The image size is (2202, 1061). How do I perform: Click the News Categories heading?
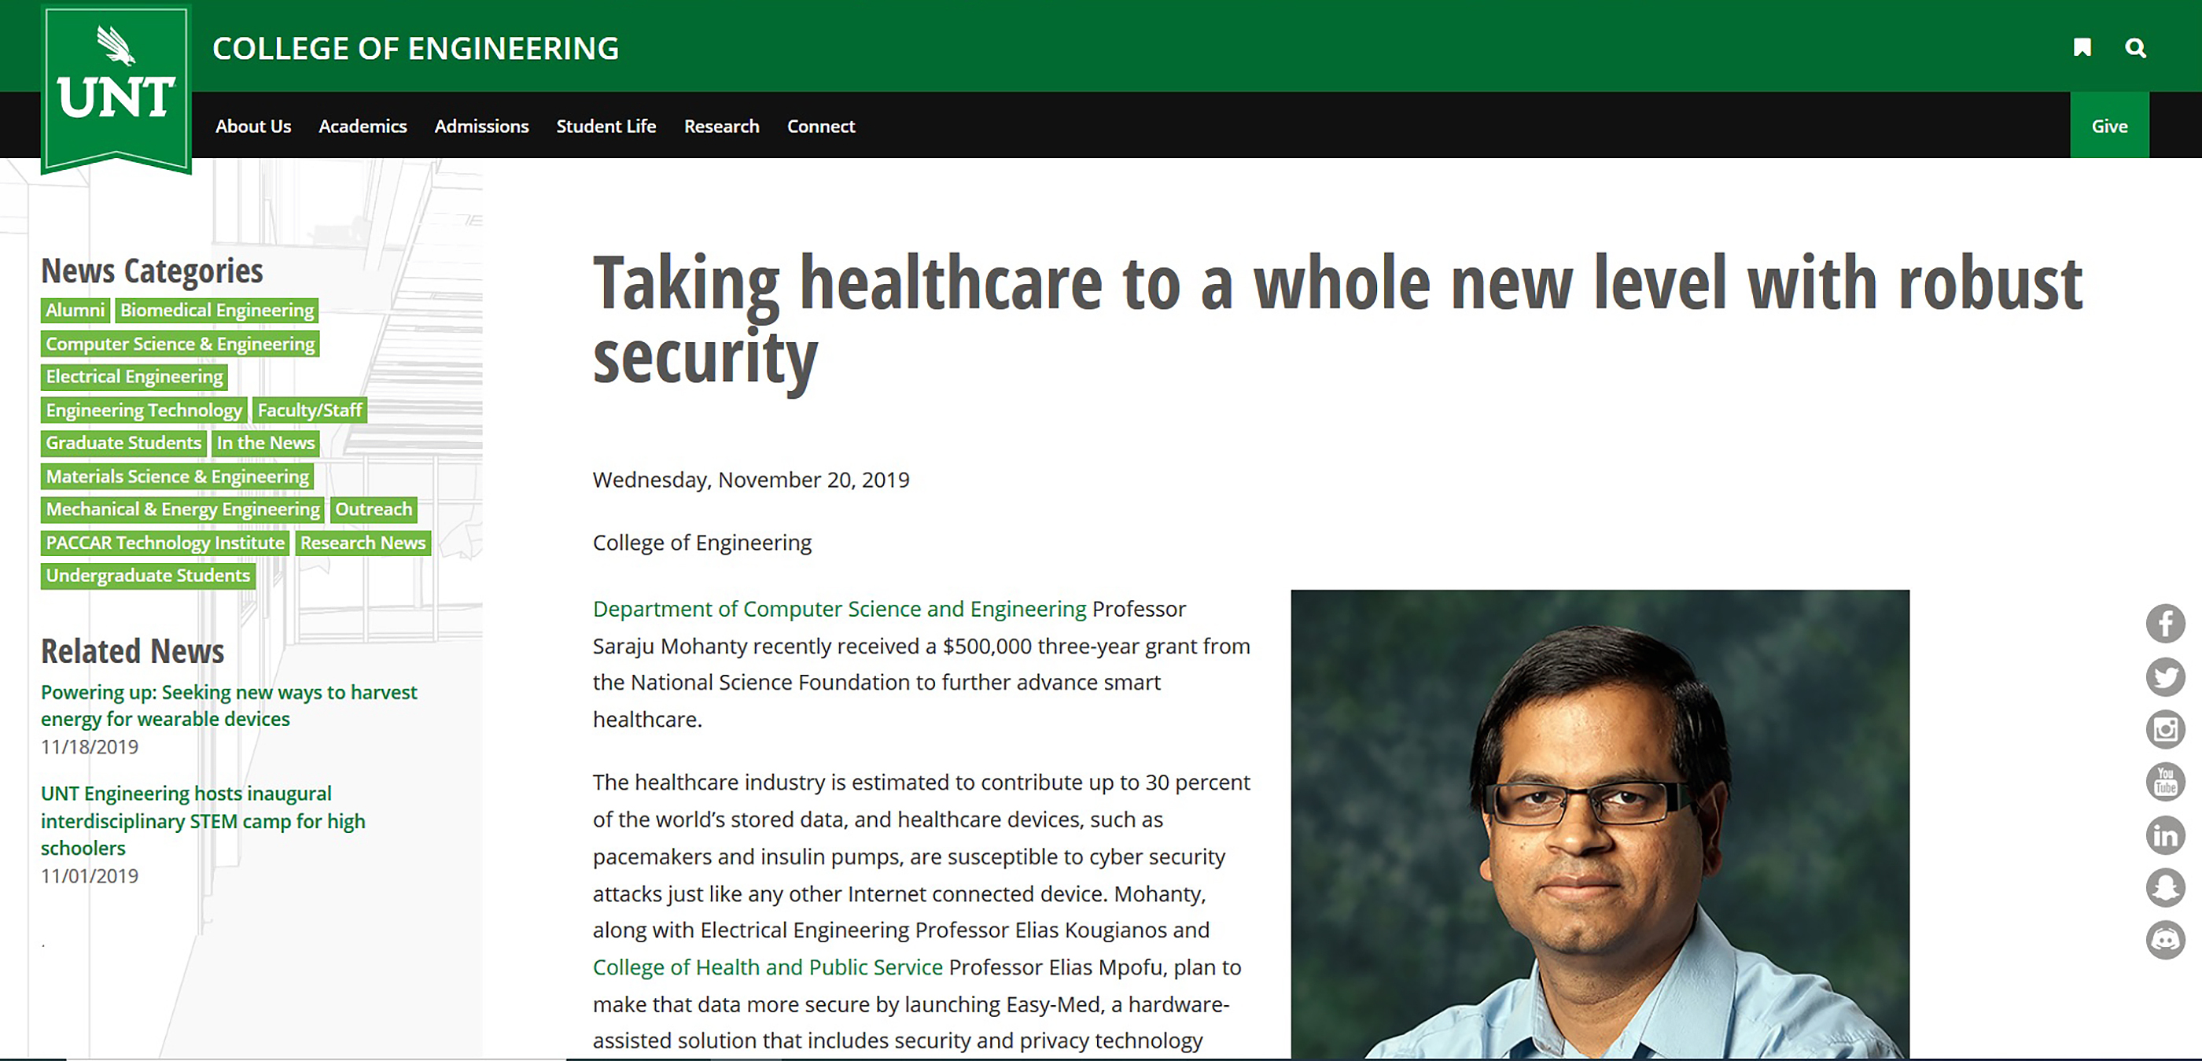[x=152, y=271]
